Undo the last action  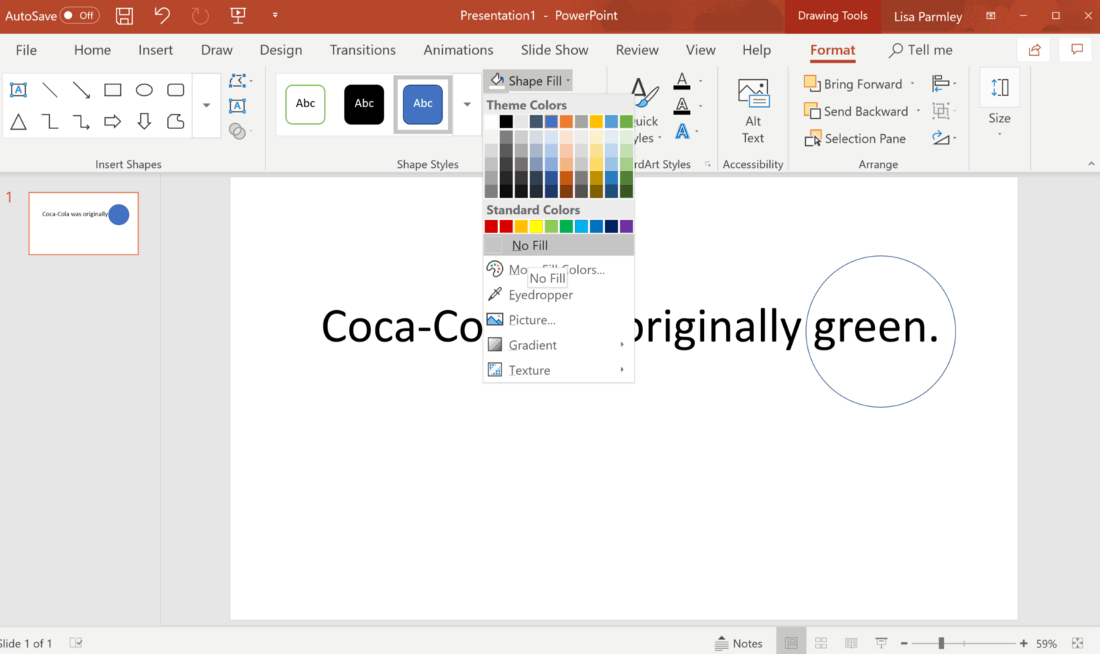(162, 15)
